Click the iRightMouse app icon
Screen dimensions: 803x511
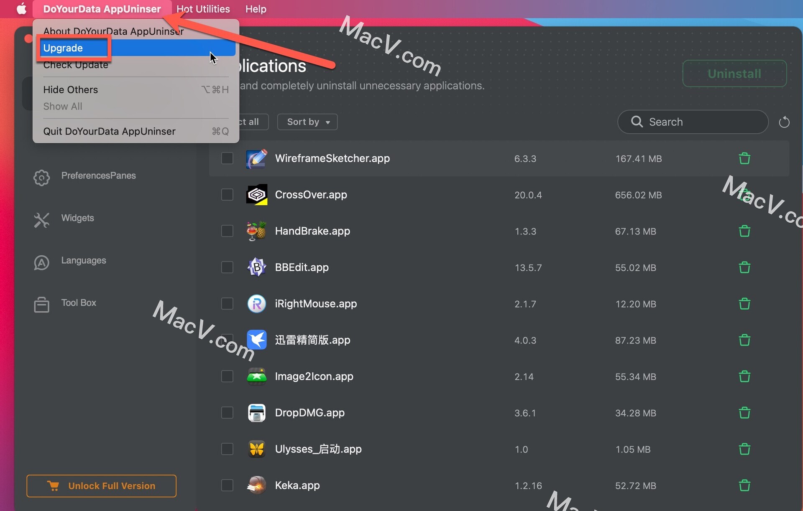256,304
